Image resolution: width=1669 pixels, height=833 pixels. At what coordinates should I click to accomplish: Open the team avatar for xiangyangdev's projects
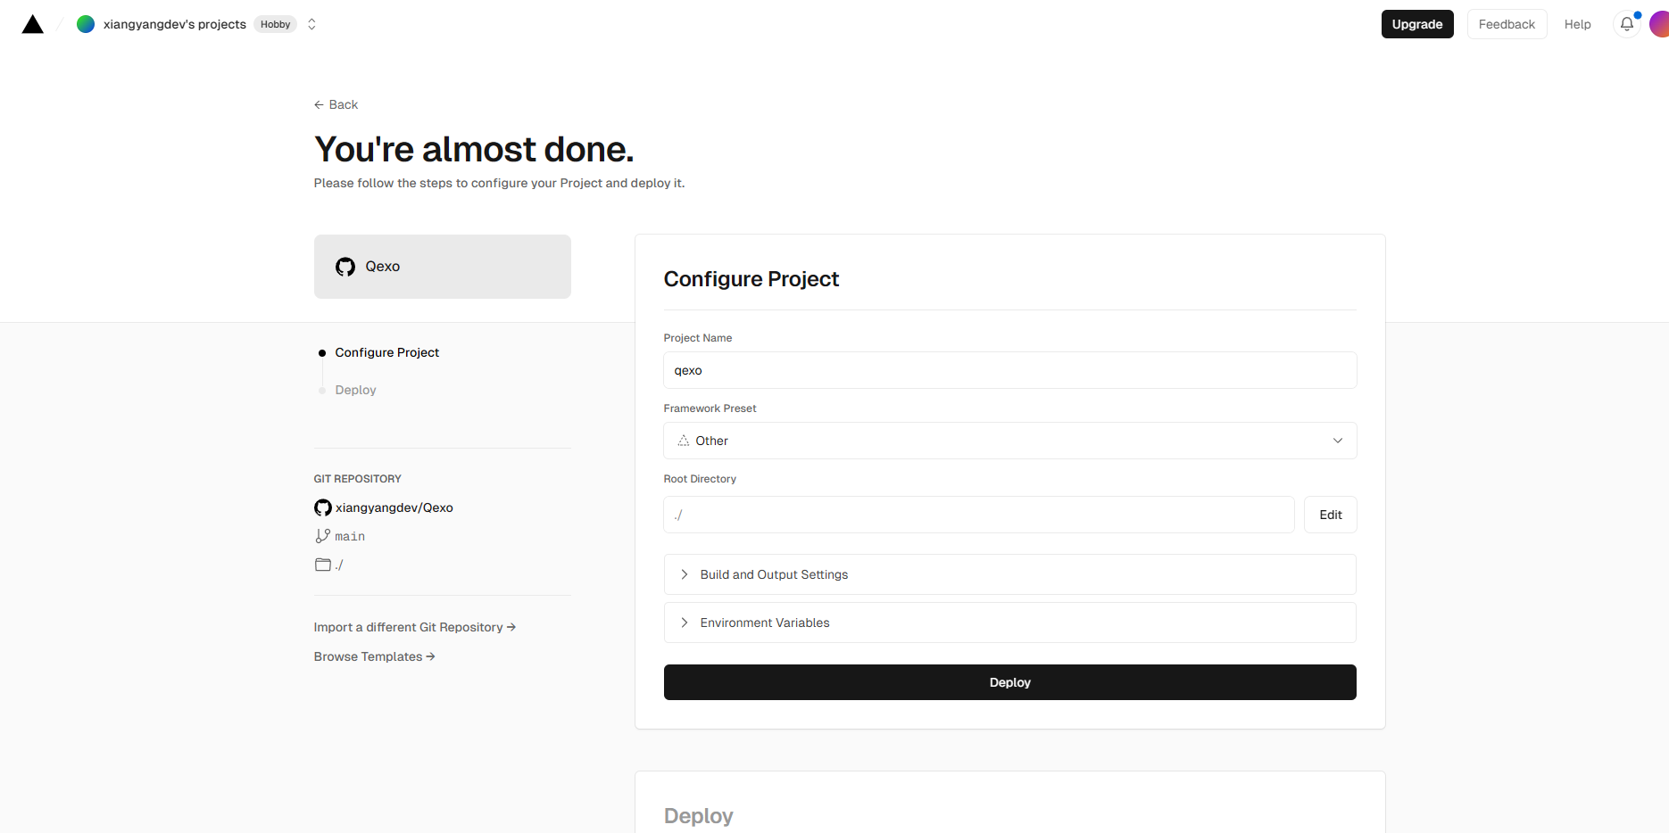click(86, 24)
